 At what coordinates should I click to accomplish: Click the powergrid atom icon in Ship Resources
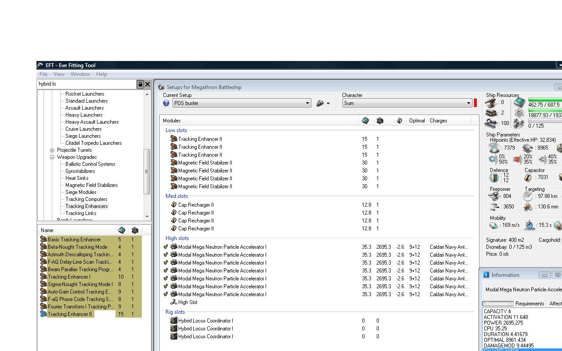(519, 113)
